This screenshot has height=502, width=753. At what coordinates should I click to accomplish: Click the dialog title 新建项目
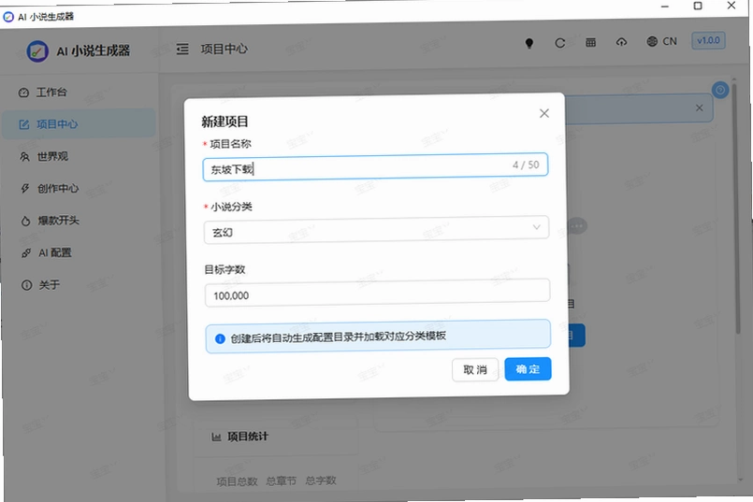click(224, 122)
